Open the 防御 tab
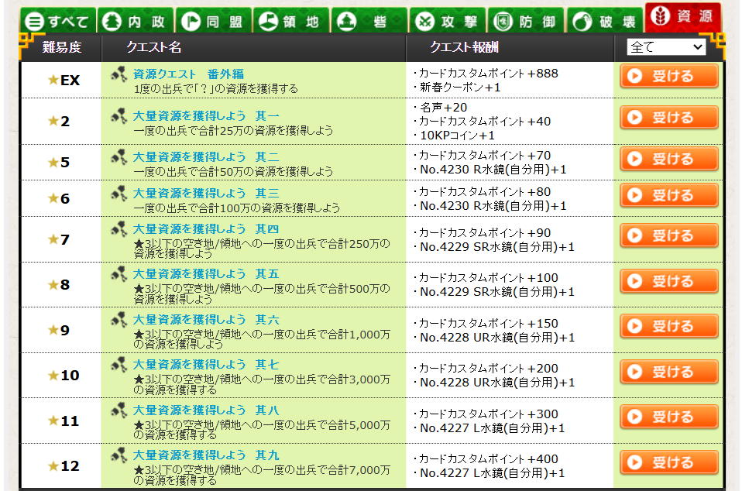The image size is (742, 491). point(525,20)
